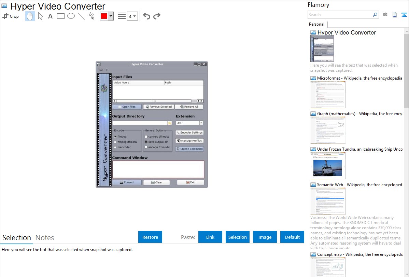Click the snapshot list scrollbar up arrow
409x277 pixels.
coord(406,31)
